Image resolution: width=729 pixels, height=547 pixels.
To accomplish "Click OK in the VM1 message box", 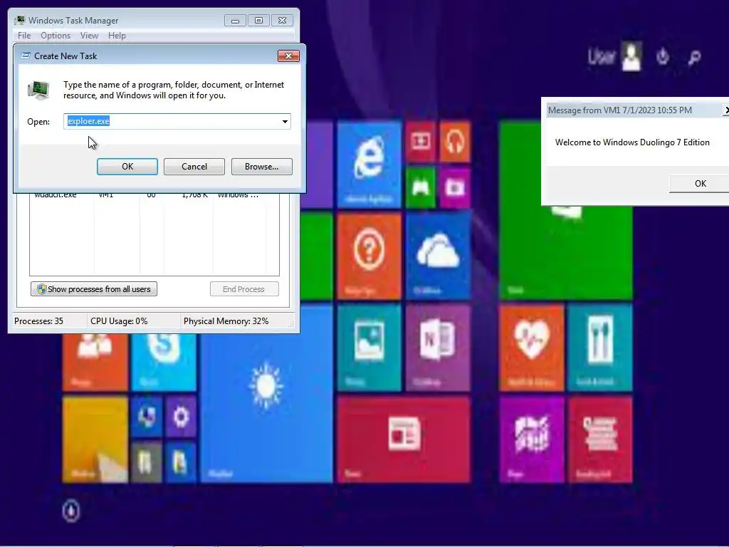I will pos(699,183).
